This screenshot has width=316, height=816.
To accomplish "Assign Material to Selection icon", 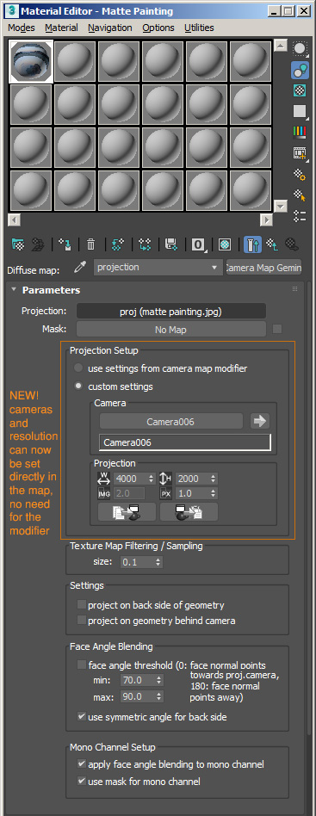I will point(65,244).
